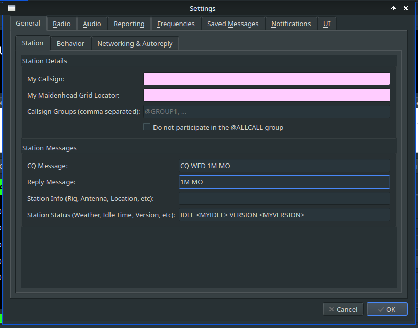Focus the My Maidenhead Grid Locator field
Image resolution: width=418 pixels, height=328 pixels.
point(267,95)
